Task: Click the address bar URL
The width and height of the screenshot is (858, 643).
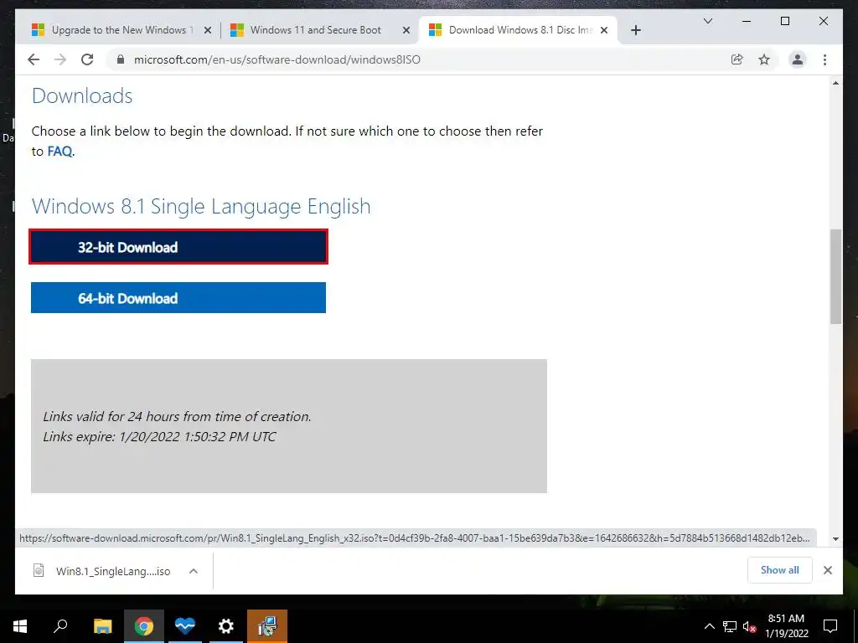Action: pos(277,59)
